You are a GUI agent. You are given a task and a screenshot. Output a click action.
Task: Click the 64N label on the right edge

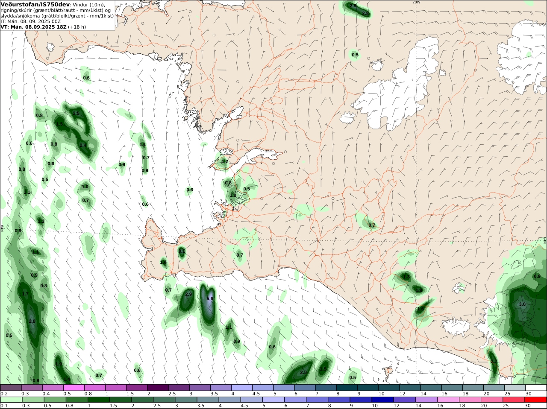[x=545, y=241]
